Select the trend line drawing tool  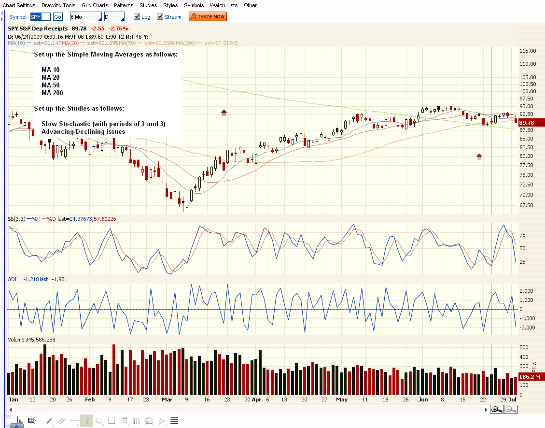coord(49,421)
